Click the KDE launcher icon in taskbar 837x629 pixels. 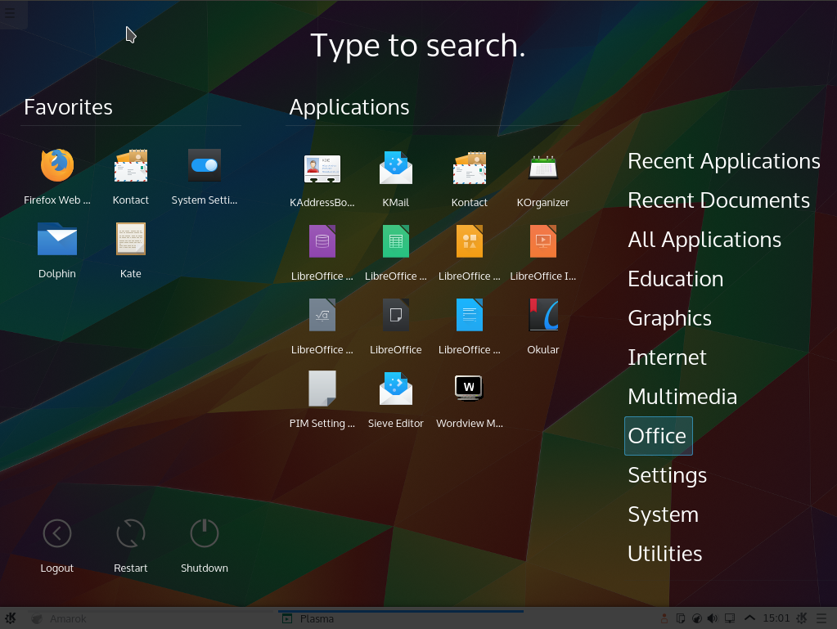point(11,618)
